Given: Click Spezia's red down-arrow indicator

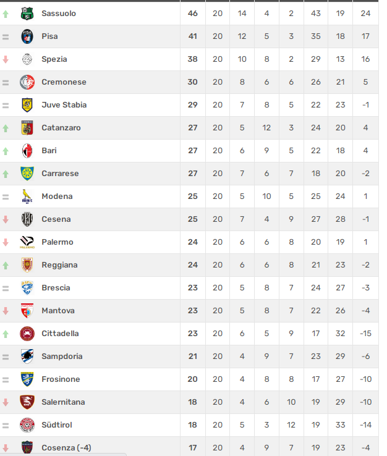Looking at the screenshot, I should click(x=6, y=59).
